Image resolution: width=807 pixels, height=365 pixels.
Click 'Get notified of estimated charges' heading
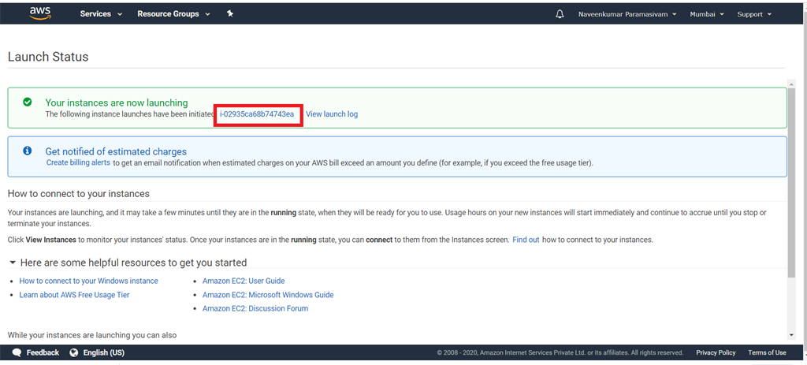tap(116, 151)
